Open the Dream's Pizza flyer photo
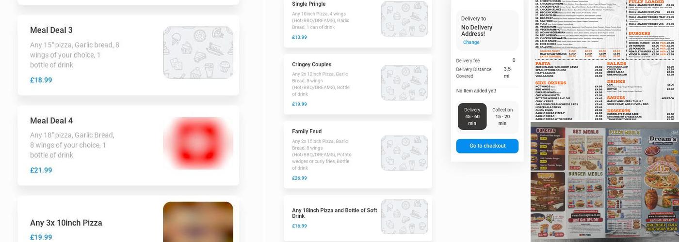 tap(604, 182)
